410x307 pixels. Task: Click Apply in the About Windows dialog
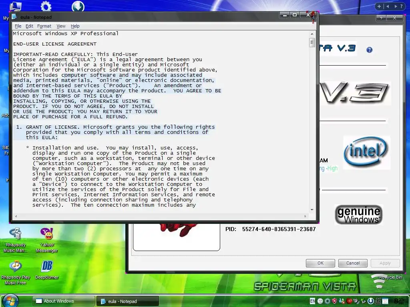click(385, 263)
